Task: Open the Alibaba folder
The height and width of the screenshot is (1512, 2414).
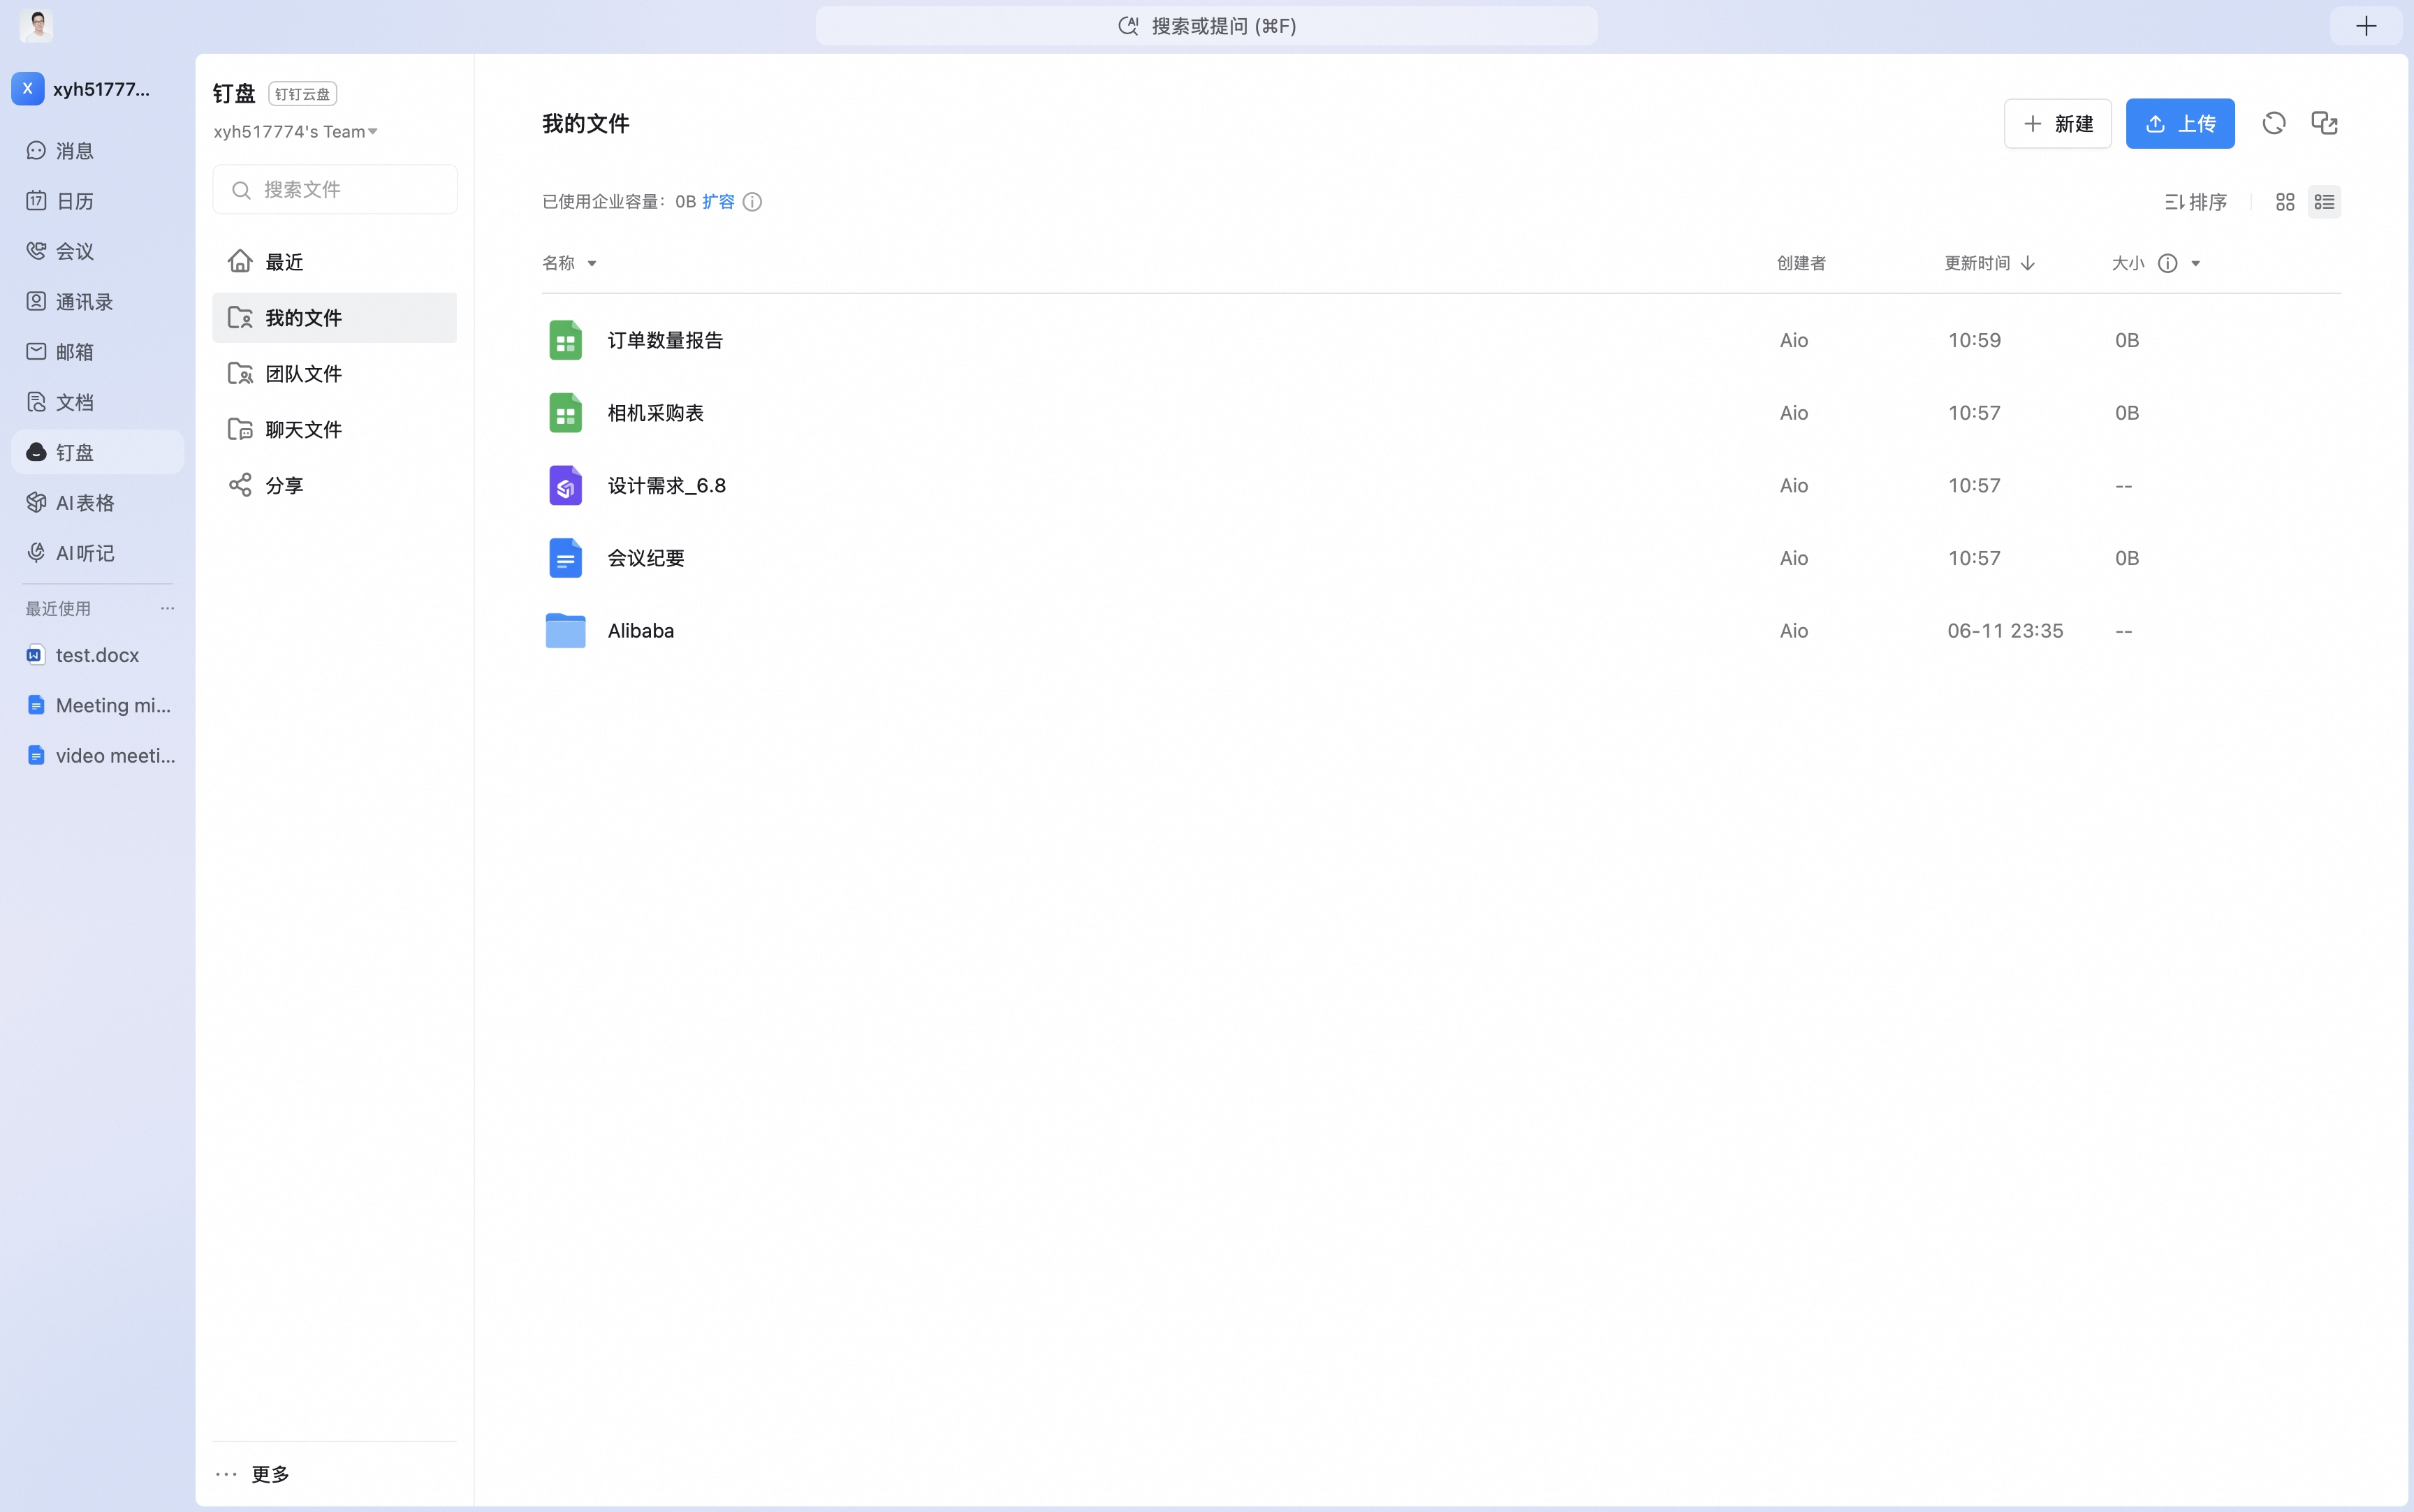Action: pos(640,631)
